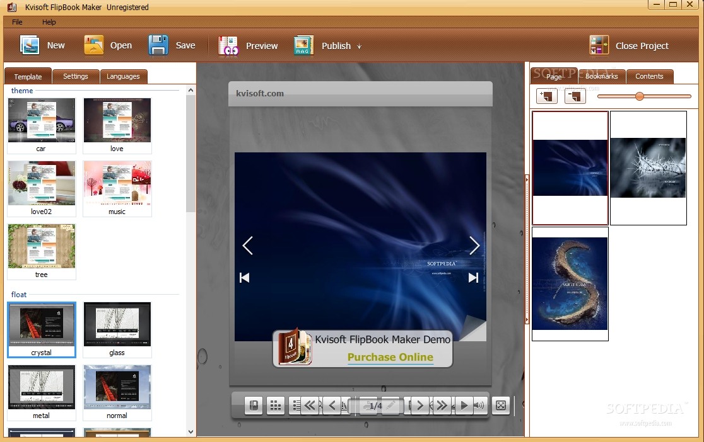Select the glass float template

pos(117,330)
